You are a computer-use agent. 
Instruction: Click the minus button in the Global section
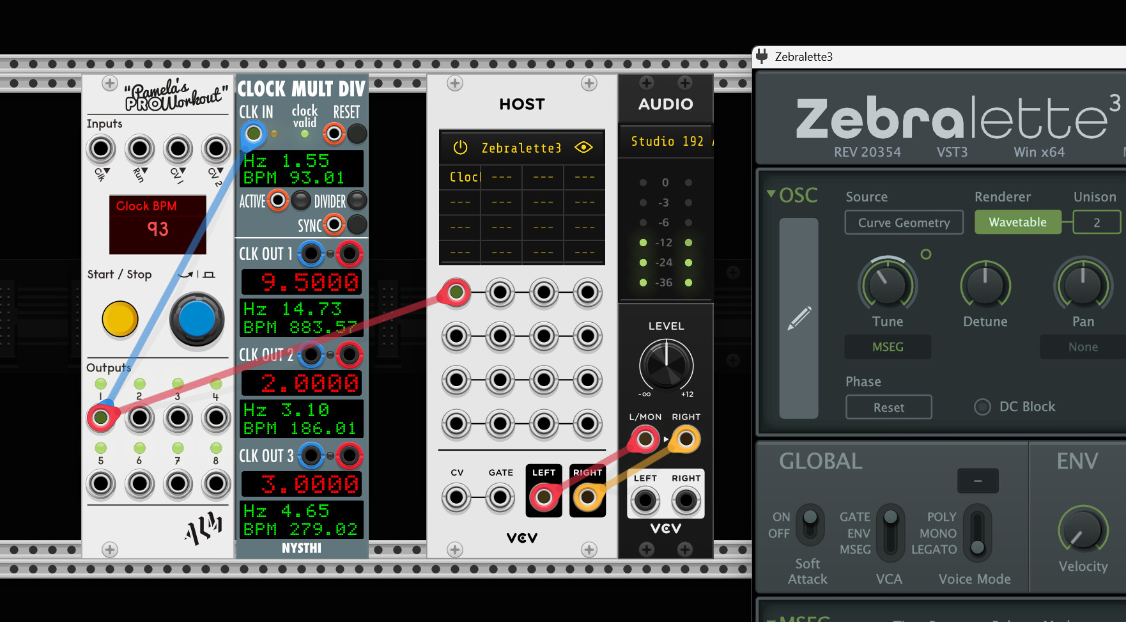pos(977,481)
